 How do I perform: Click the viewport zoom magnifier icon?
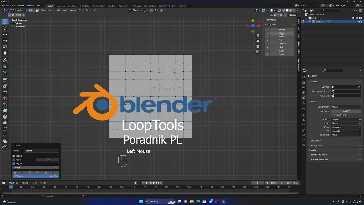258,36
